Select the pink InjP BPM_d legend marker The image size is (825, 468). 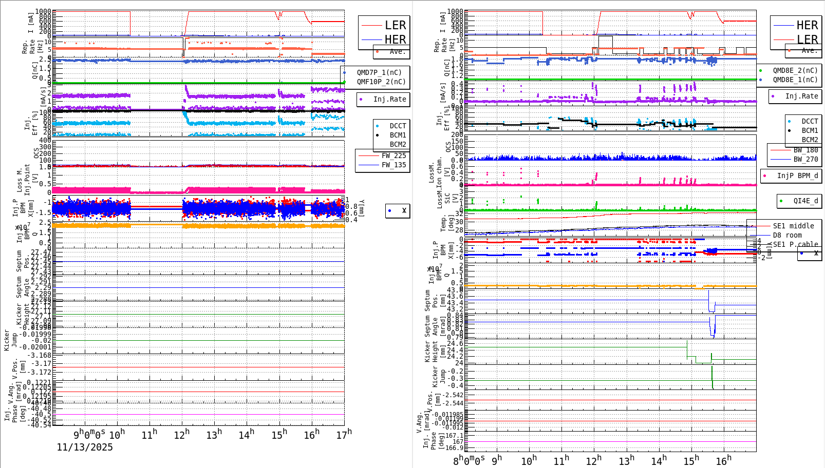[x=764, y=175]
